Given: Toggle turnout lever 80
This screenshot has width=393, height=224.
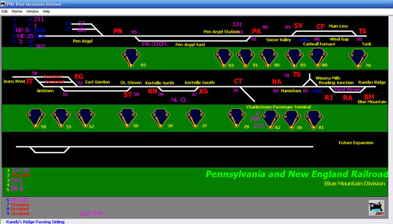Looking at the screenshot, I should (x=318, y=58).
